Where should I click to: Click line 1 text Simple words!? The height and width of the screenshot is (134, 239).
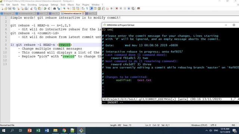point(23,17)
